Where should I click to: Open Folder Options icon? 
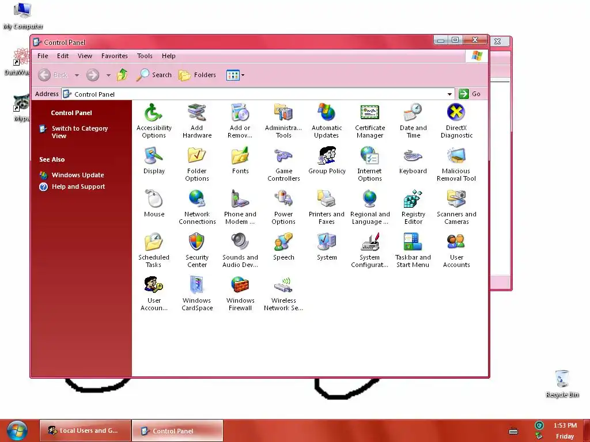point(197,164)
